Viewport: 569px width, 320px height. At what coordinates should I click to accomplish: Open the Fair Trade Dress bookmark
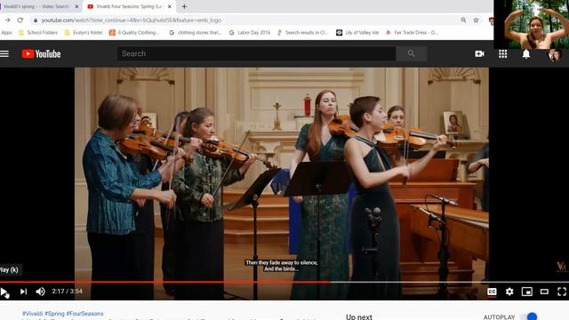[x=412, y=33]
